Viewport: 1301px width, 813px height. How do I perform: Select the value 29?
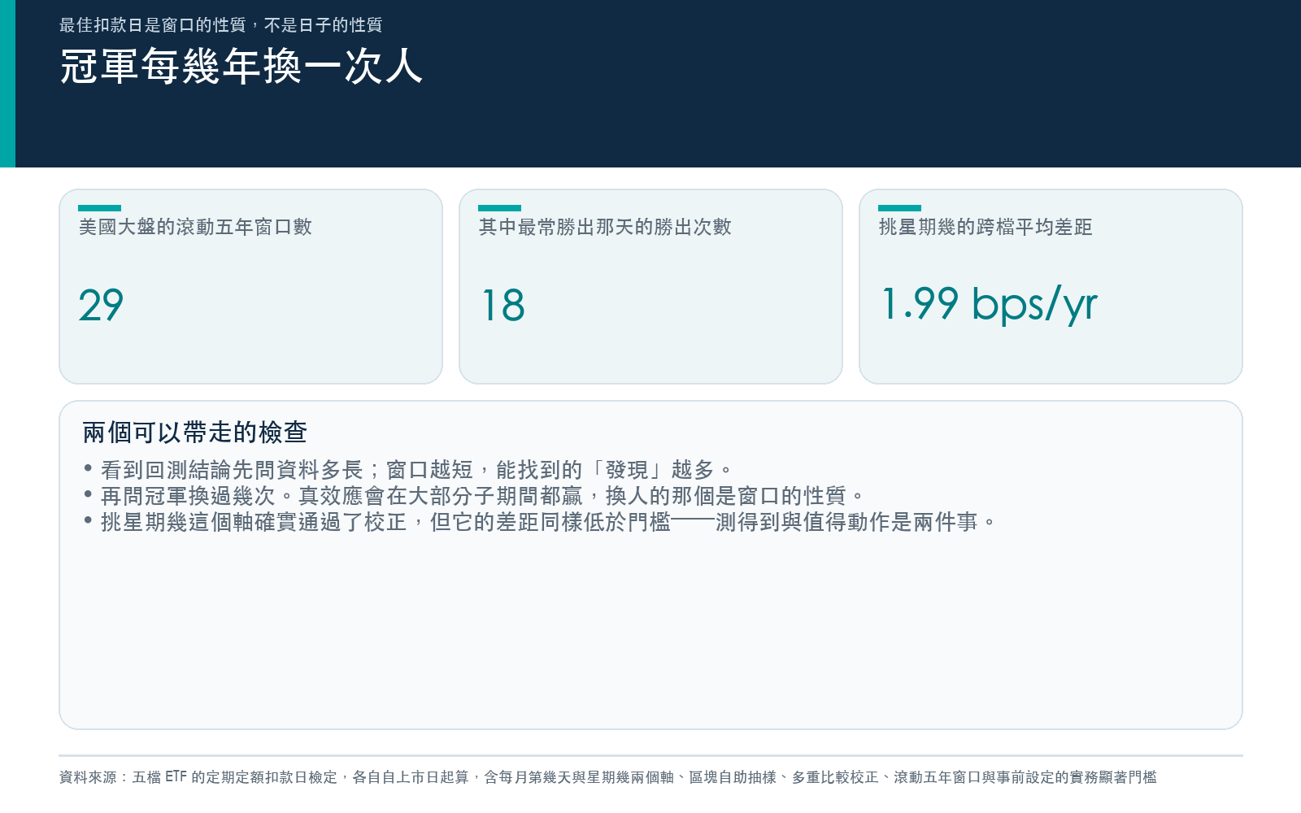[101, 306]
